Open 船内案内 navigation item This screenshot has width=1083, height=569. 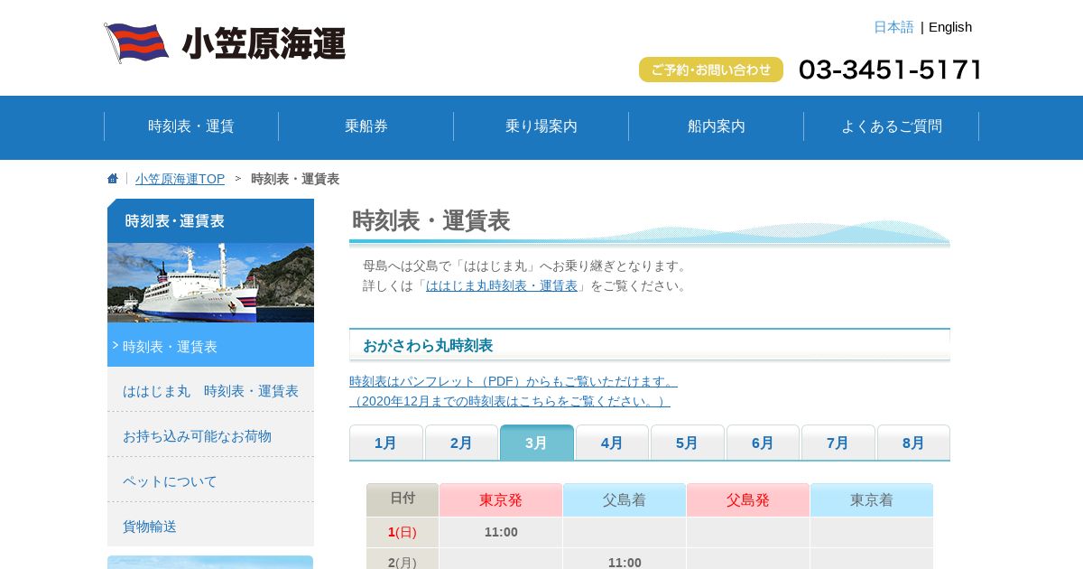[x=717, y=126]
